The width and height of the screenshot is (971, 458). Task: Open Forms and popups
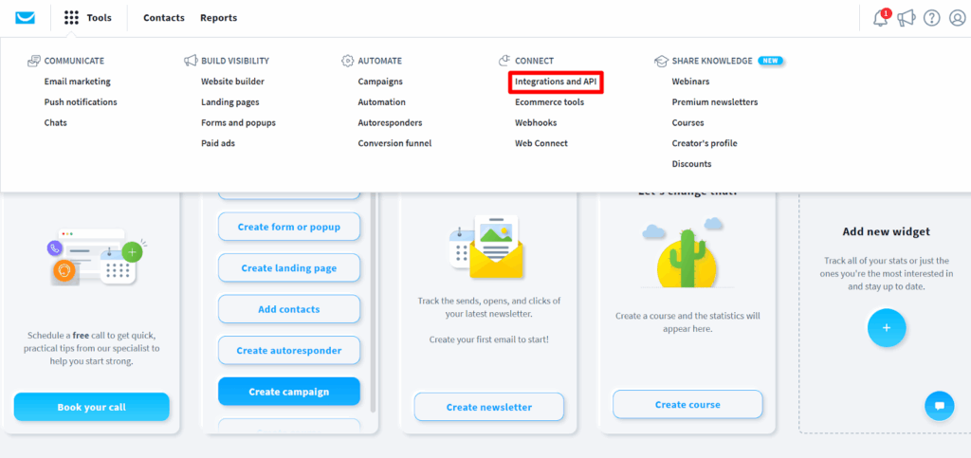pos(238,122)
